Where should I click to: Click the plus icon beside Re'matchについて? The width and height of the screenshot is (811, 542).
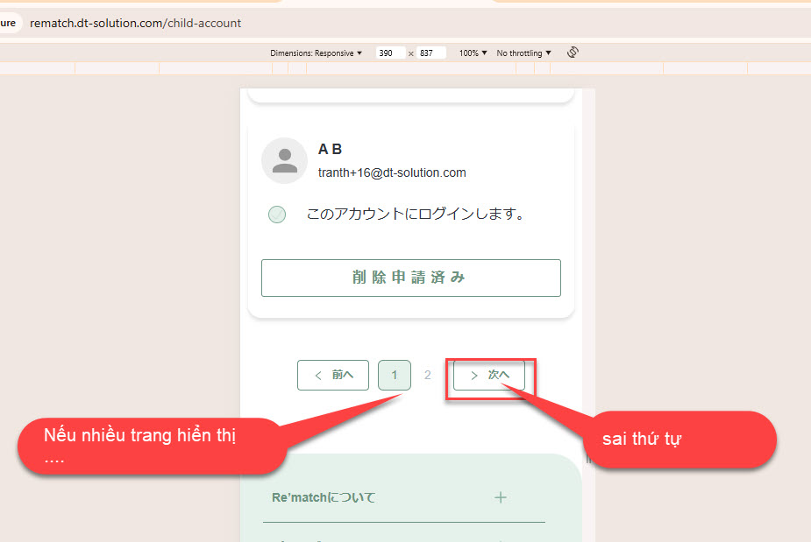(501, 497)
